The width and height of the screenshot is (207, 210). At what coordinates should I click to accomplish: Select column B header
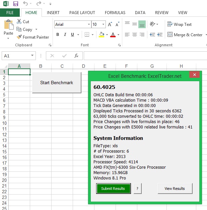click(x=41, y=66)
